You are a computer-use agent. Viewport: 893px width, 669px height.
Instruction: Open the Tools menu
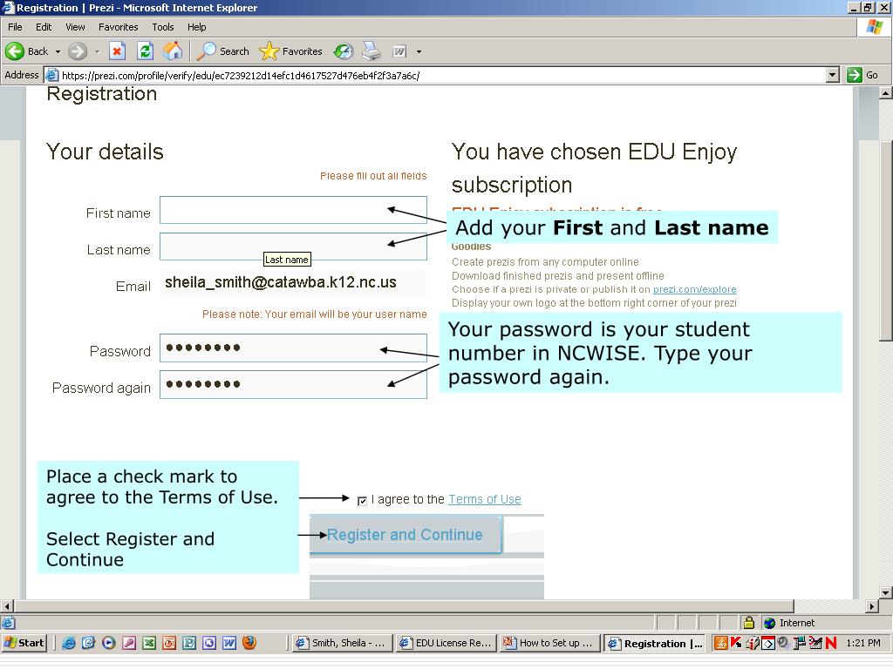pos(163,27)
